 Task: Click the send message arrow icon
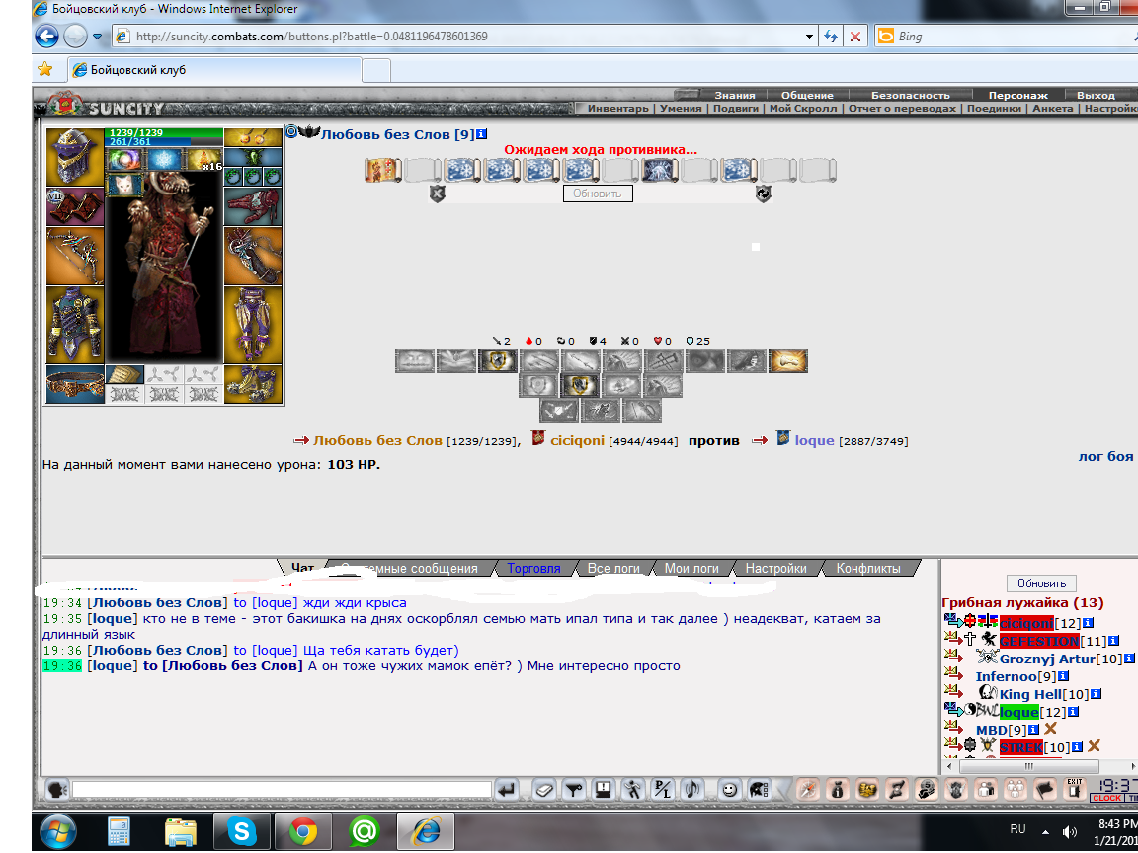pos(508,789)
